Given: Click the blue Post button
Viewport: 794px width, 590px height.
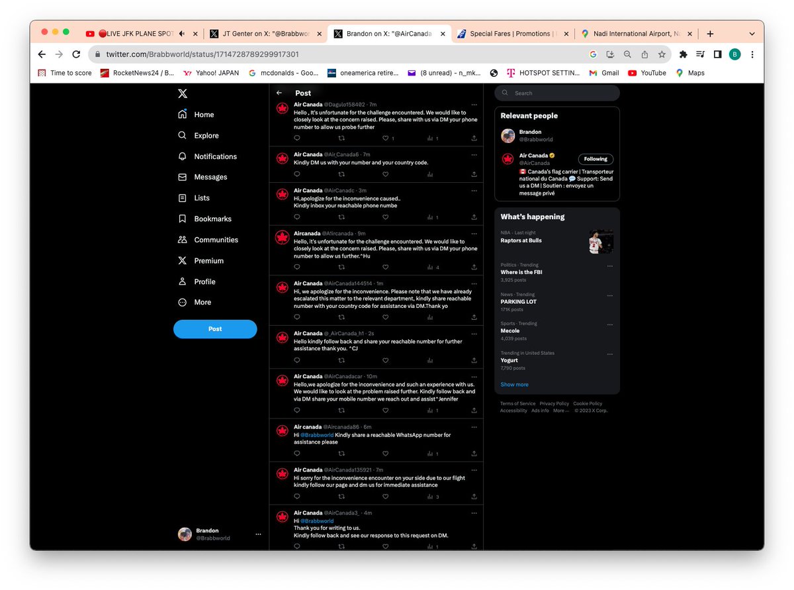Looking at the screenshot, I should pos(215,329).
